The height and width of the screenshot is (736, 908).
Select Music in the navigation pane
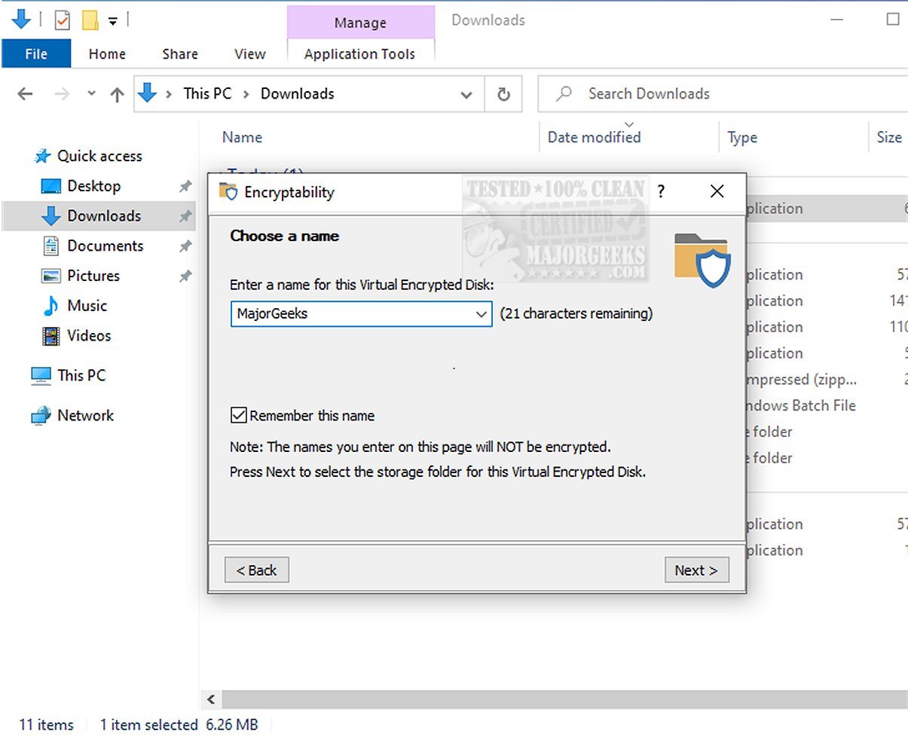pyautogui.click(x=87, y=306)
